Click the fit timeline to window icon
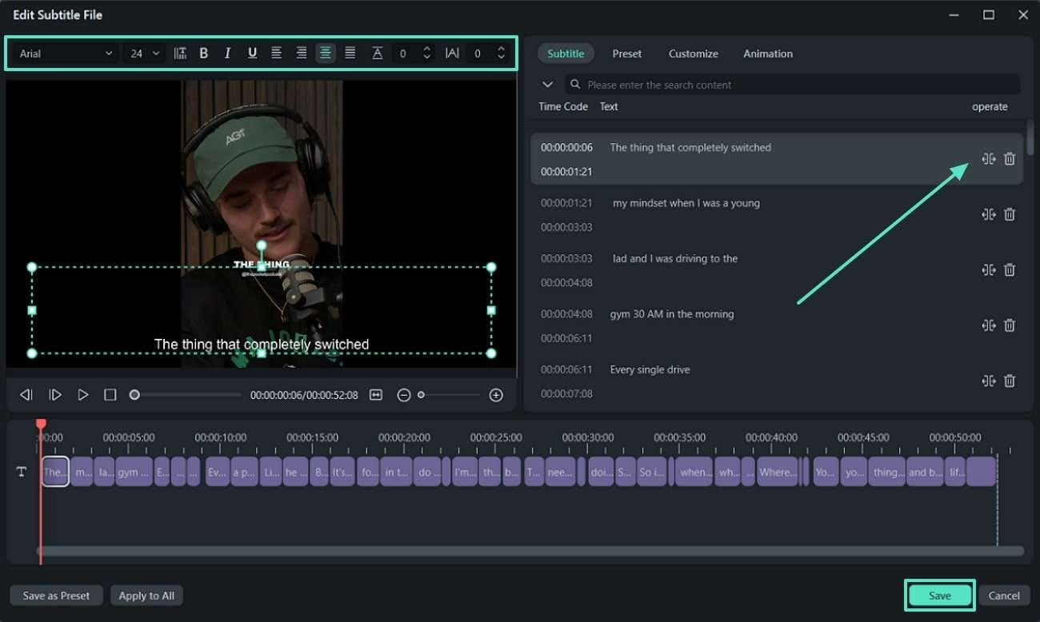 point(376,395)
